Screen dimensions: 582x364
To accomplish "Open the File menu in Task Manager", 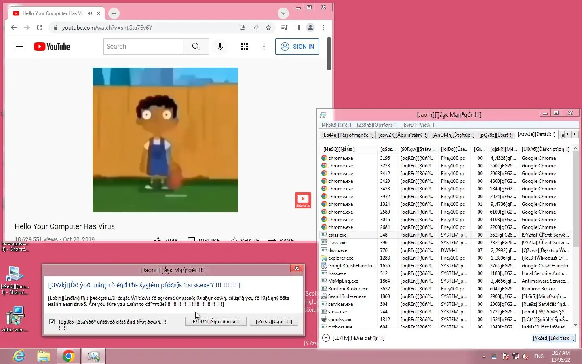I will [336, 125].
